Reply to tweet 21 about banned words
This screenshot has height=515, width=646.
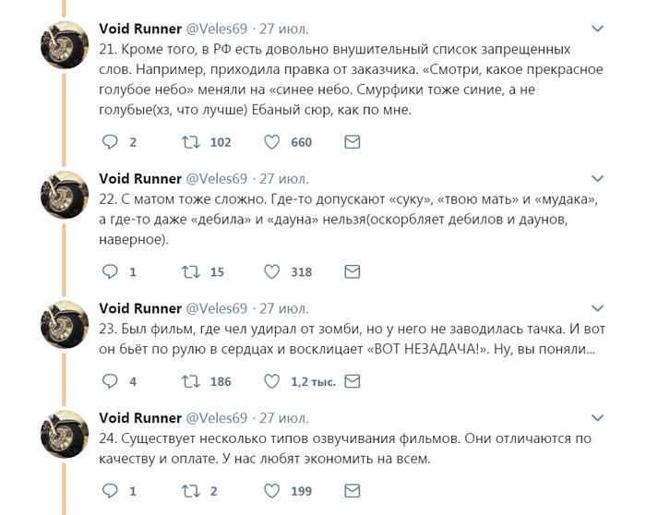[110, 142]
